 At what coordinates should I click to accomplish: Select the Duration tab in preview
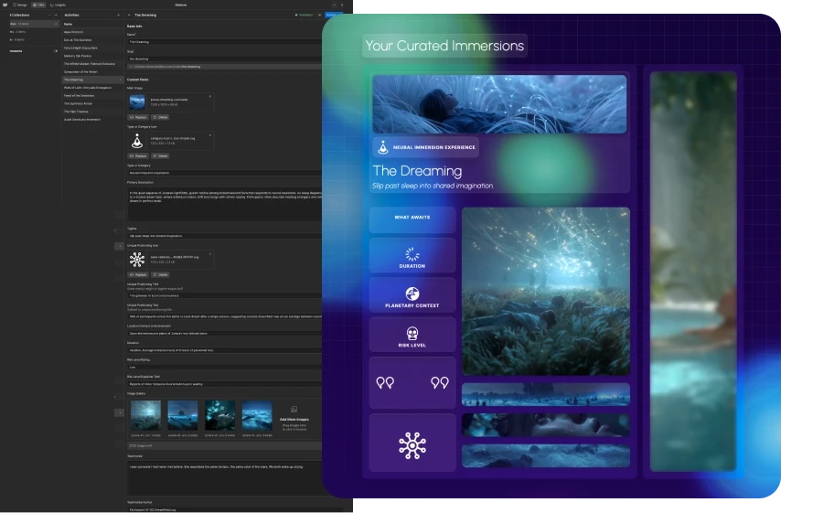412,257
